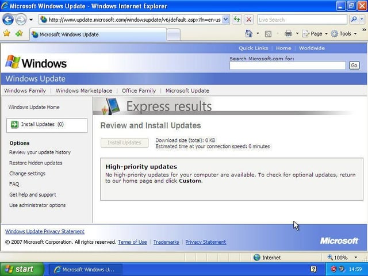Expand the Page menu dropdown arrow
The image size is (368, 276).
coord(326,34)
